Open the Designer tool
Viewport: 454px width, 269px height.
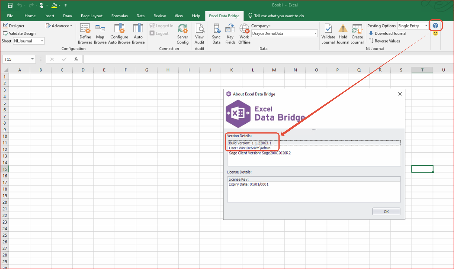tap(14, 26)
